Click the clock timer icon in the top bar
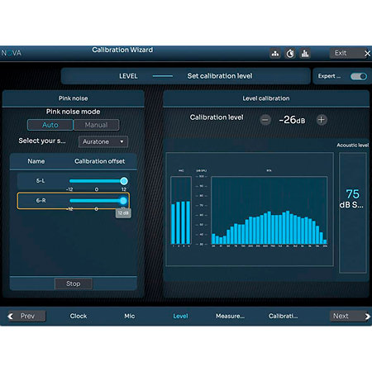This screenshot has height=372, width=372. point(290,54)
